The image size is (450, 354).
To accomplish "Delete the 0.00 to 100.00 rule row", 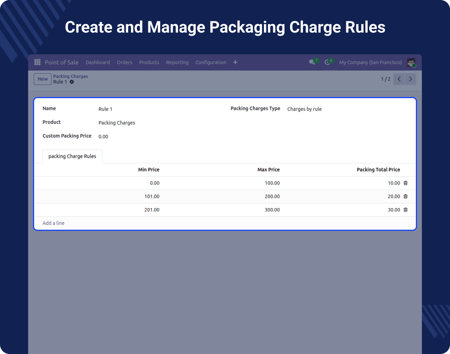I will pos(405,183).
